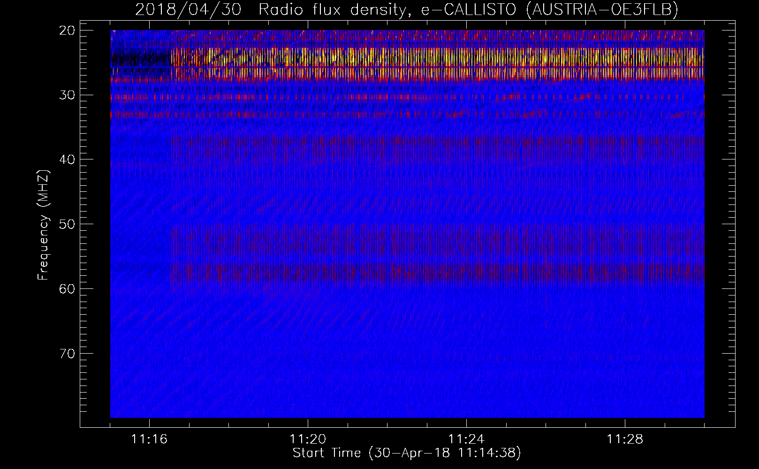The image size is (759, 469).
Task: Click the '60' frequency tick label
Action: (x=68, y=289)
